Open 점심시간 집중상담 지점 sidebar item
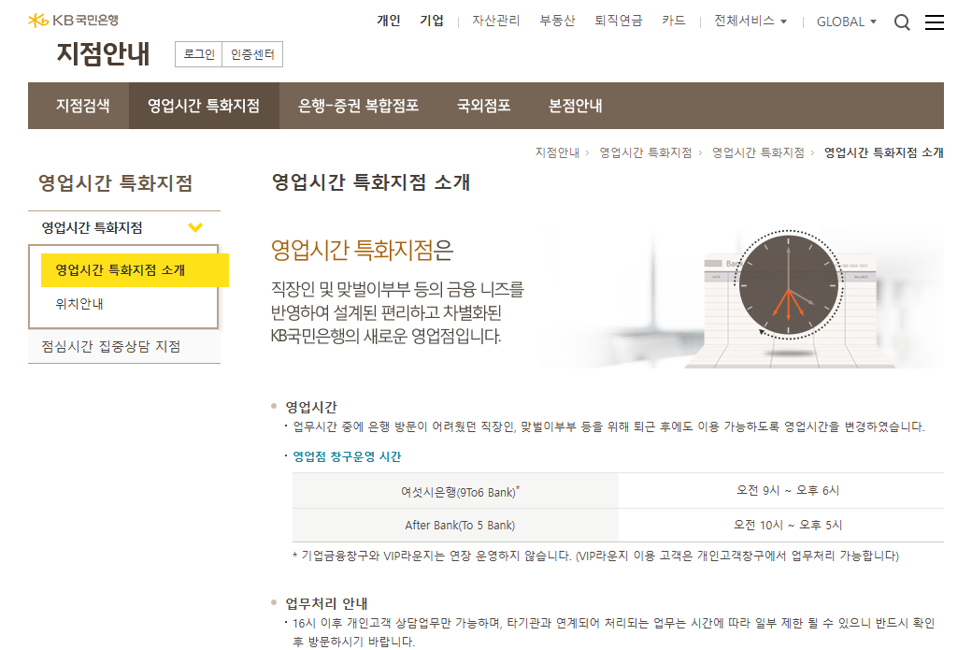The width and height of the screenshot is (972, 650). point(111,347)
